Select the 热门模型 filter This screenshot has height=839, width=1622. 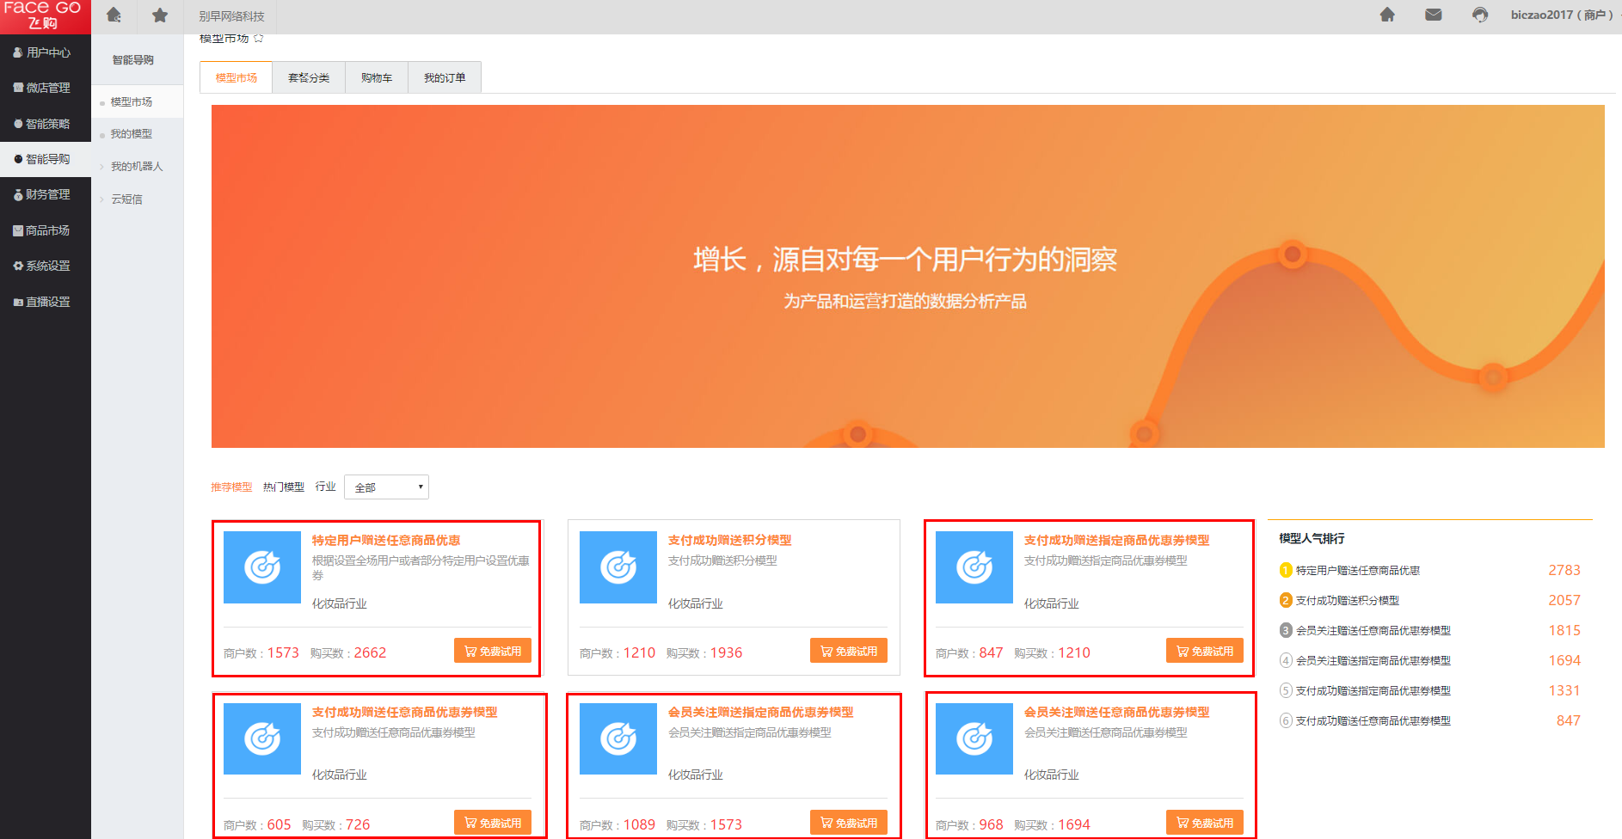284,487
